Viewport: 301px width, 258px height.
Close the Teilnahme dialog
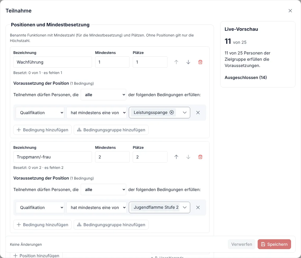click(x=290, y=11)
